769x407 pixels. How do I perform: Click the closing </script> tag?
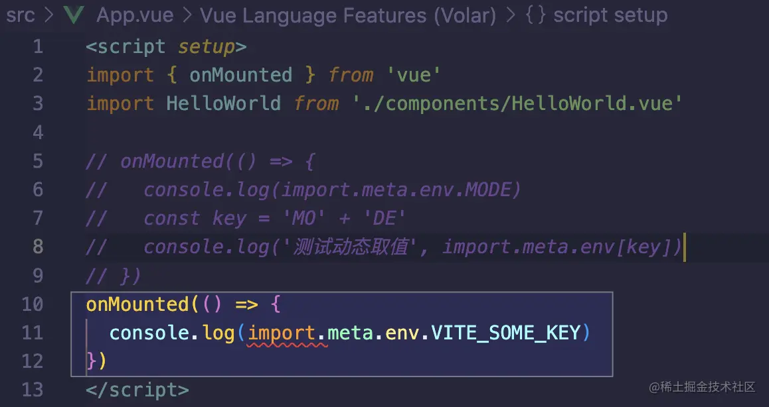tap(137, 390)
